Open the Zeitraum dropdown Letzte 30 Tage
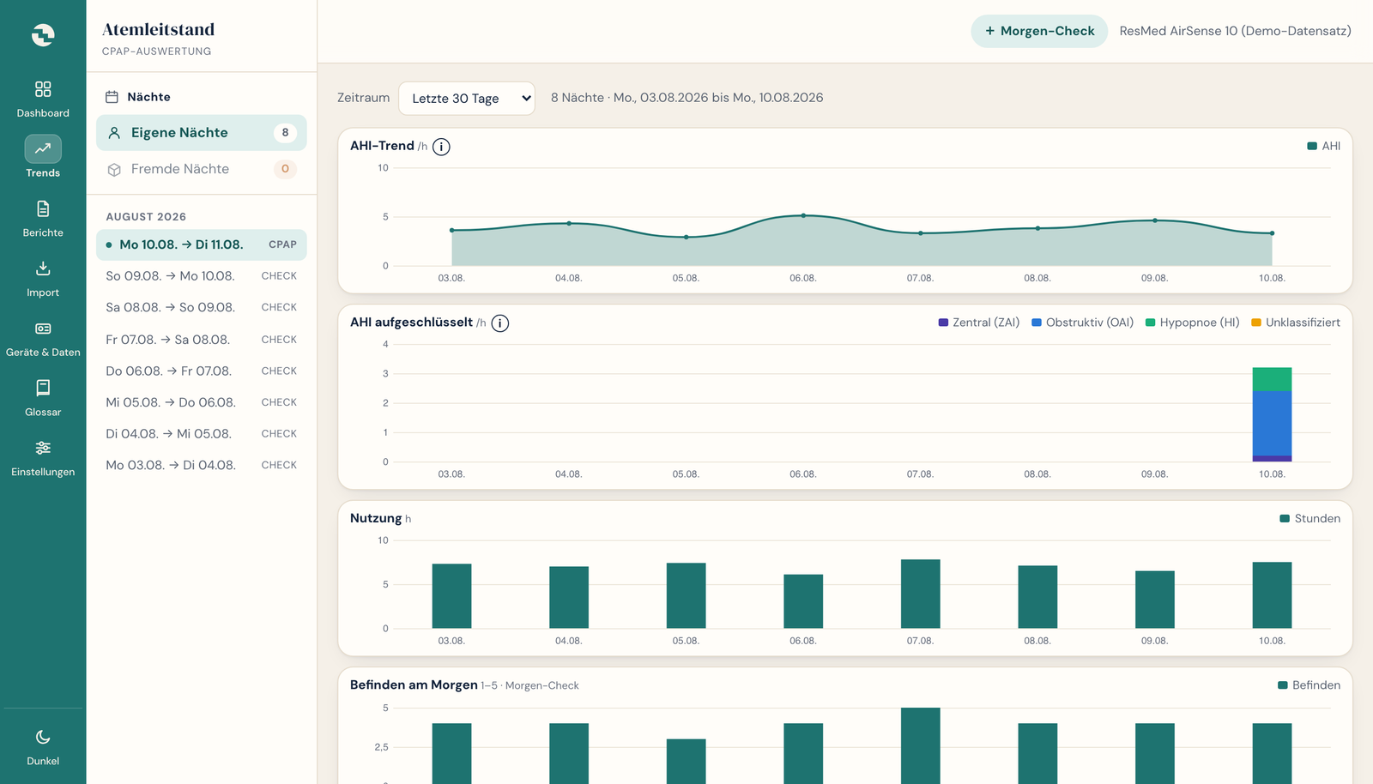 click(467, 99)
